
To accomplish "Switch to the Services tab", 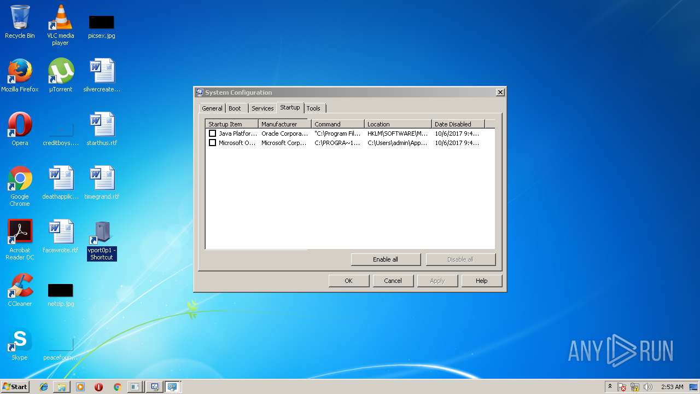I will (262, 108).
